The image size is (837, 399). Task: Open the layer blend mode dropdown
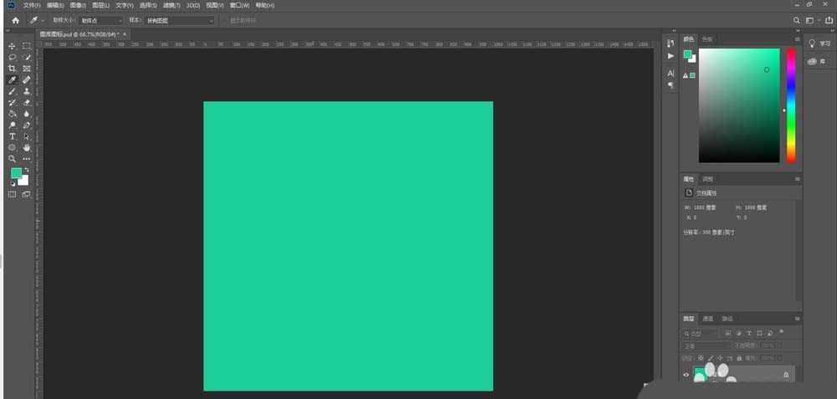(x=706, y=345)
